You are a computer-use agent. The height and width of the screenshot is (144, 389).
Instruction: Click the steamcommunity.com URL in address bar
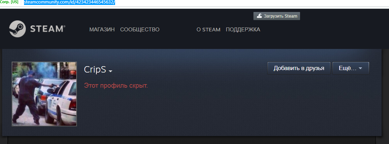[70, 3]
